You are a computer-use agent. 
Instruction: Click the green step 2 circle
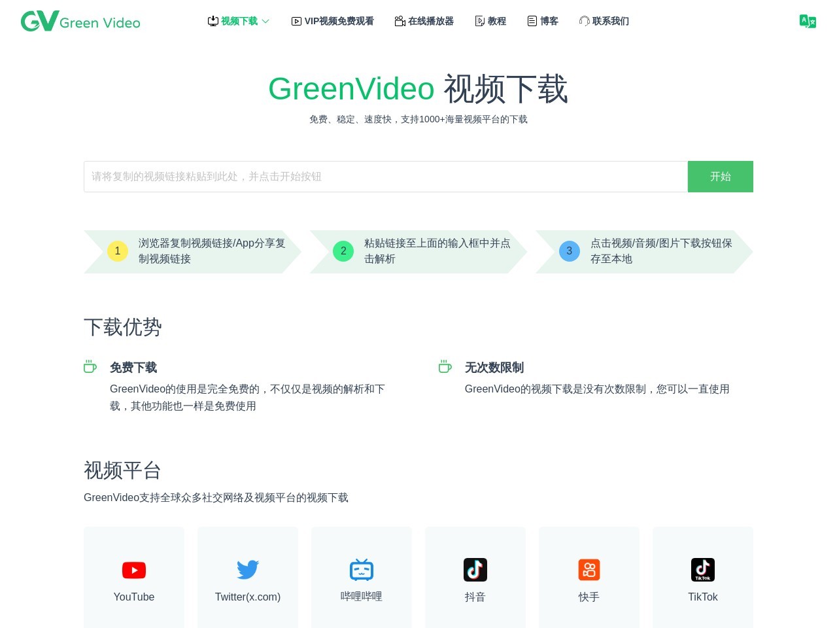click(x=343, y=251)
